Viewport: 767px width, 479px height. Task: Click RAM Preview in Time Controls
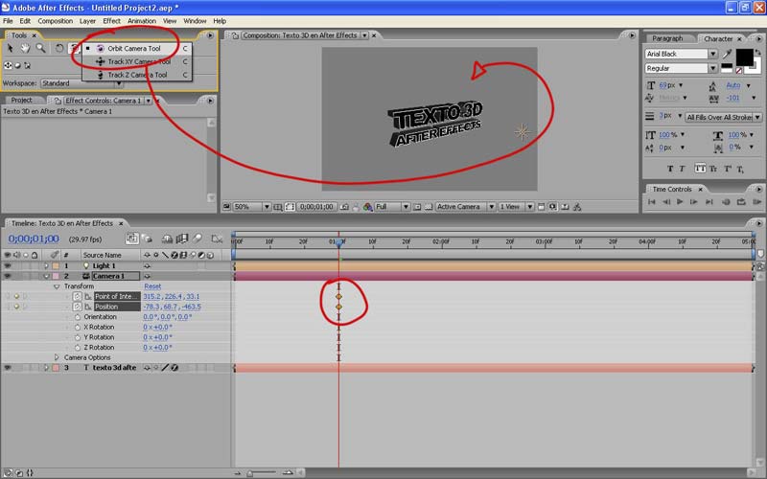click(x=757, y=201)
